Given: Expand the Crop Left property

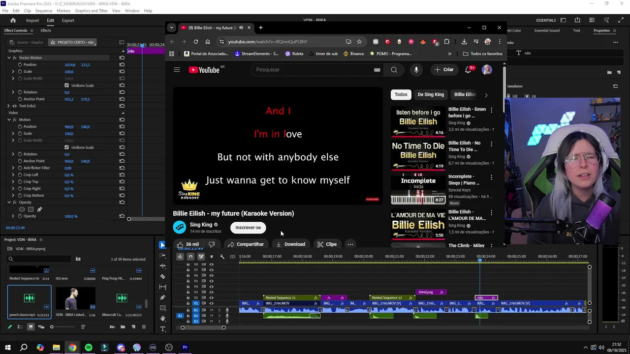Looking at the screenshot, I should [13, 175].
